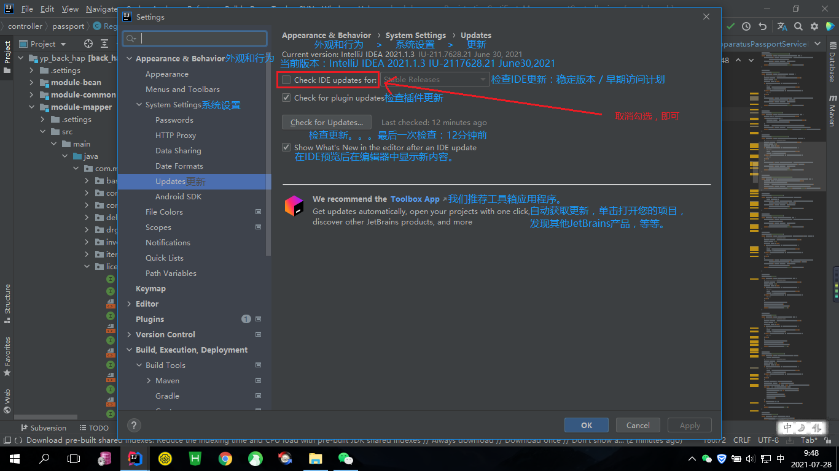Open the View menu

coord(70,9)
